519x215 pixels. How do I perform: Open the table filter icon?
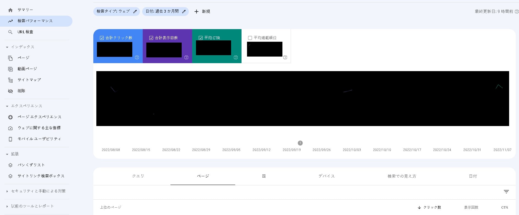pos(506,192)
